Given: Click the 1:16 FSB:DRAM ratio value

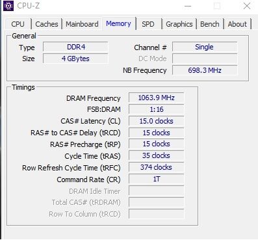Looking at the screenshot, I should pos(156,109).
